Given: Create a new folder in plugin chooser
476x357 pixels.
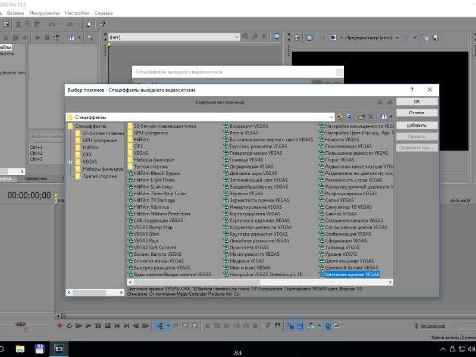Looking at the screenshot, I should click(361, 117).
